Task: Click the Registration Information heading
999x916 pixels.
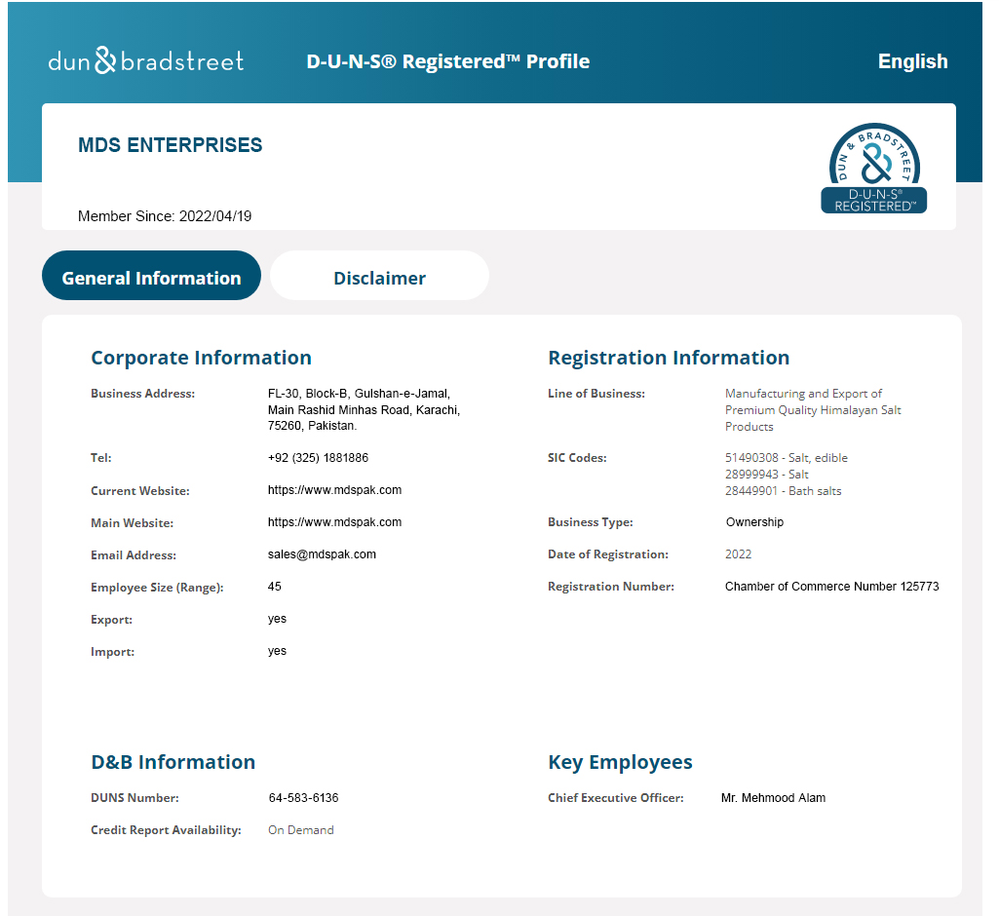Action: (669, 358)
